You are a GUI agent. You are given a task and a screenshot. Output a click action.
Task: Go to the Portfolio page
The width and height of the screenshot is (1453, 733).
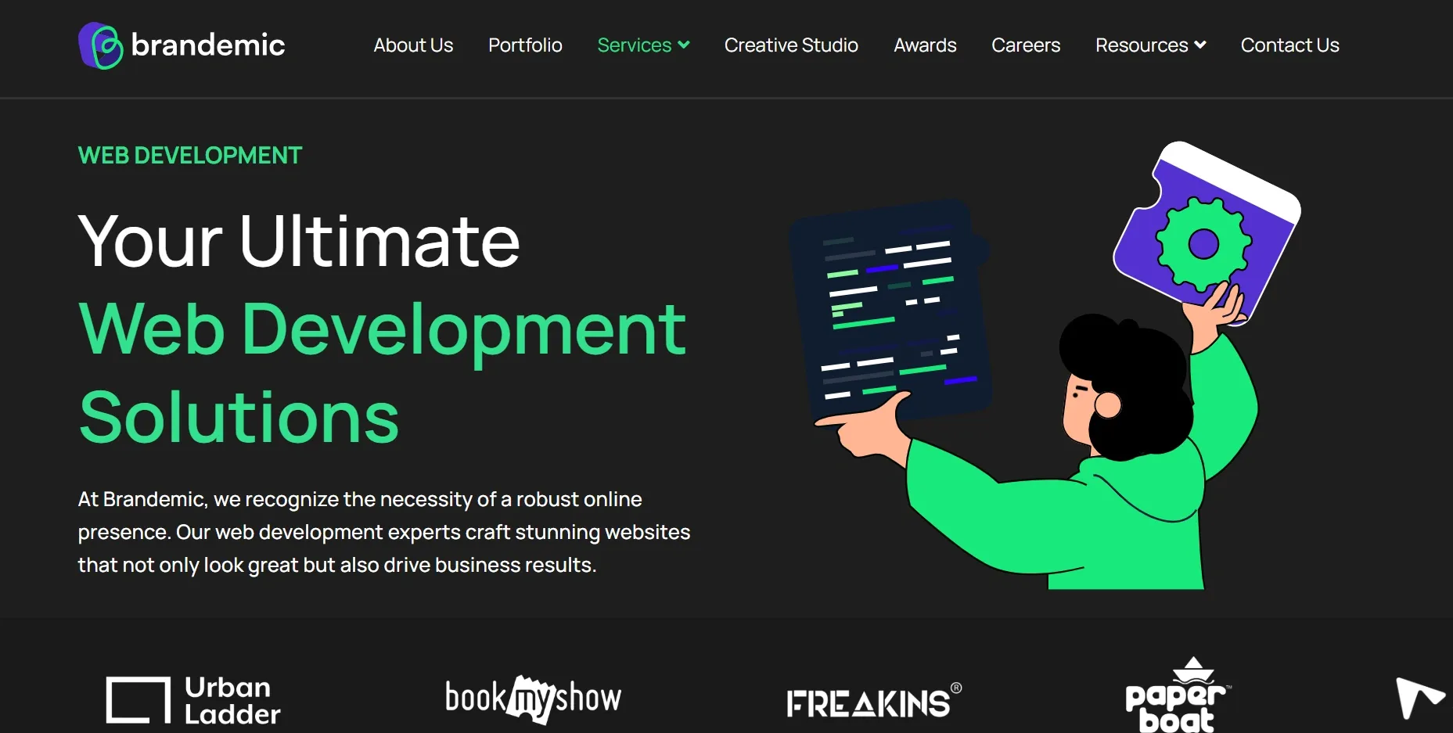(x=525, y=45)
